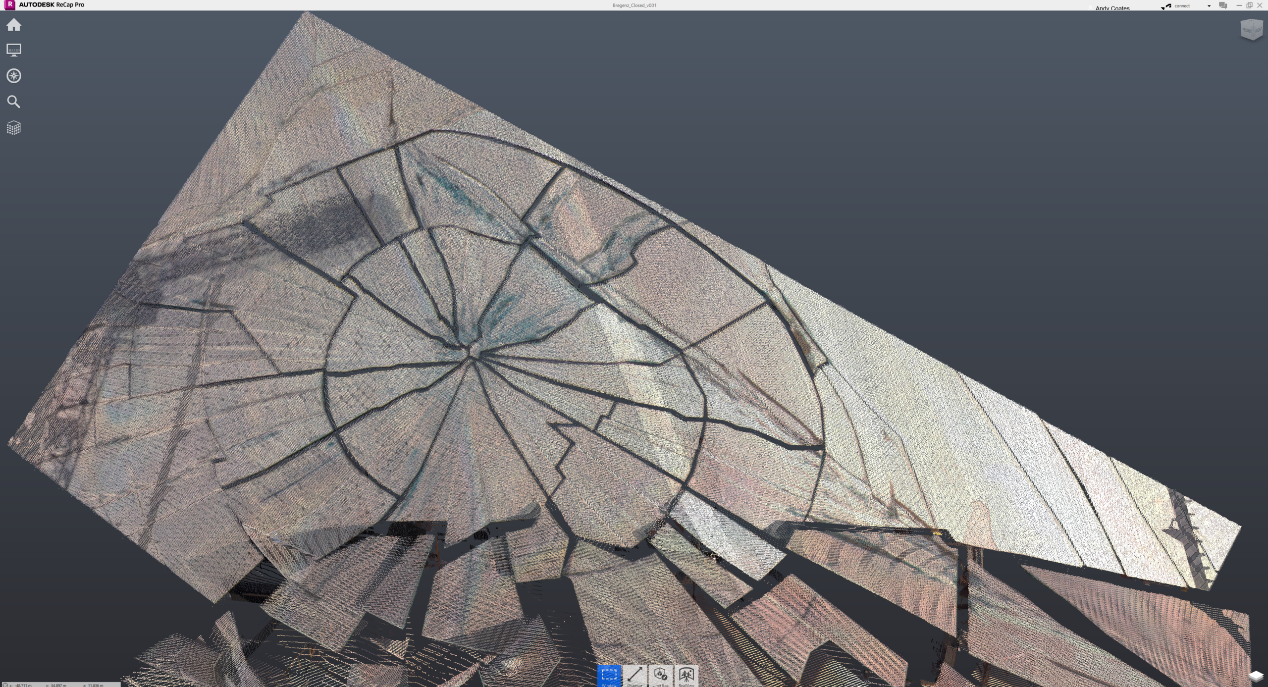Open the Navigation compass icon
Viewport: 1268px width, 687px height.
[x=14, y=76]
